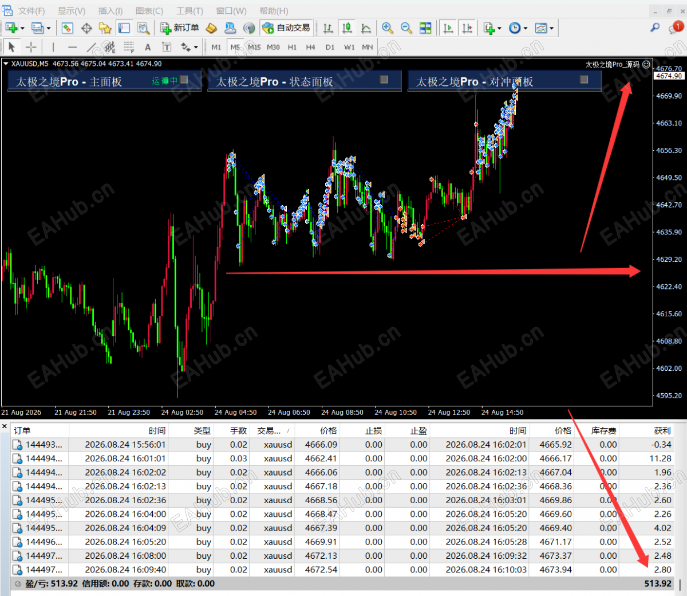Switch chart to line chart display
The image size is (687, 596).
pos(366,28)
